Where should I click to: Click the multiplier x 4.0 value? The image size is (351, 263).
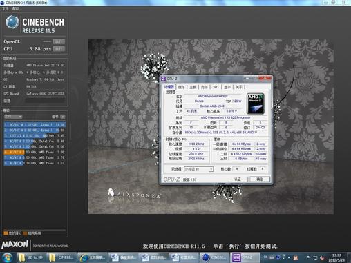[196, 149]
